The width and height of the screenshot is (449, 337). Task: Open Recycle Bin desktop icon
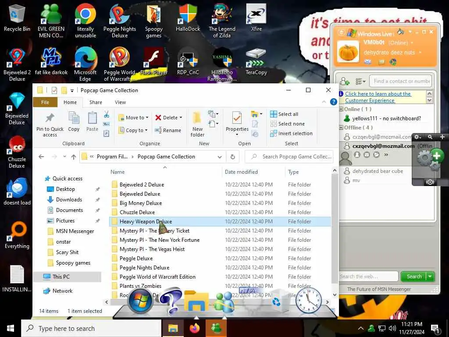(17, 18)
